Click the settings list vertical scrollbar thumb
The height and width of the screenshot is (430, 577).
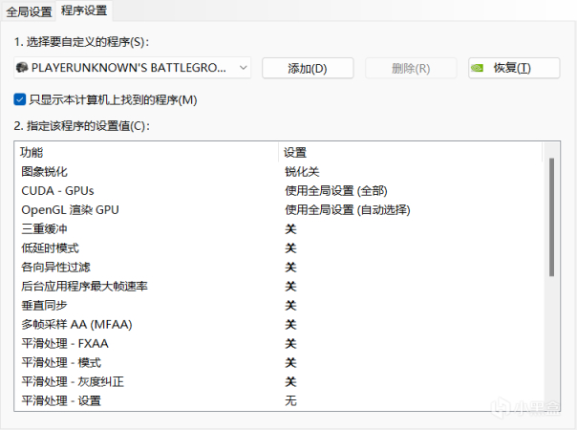point(551,217)
